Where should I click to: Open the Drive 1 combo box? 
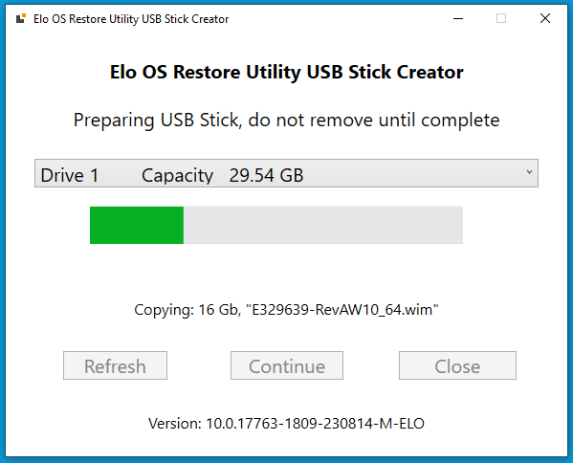tap(286, 173)
